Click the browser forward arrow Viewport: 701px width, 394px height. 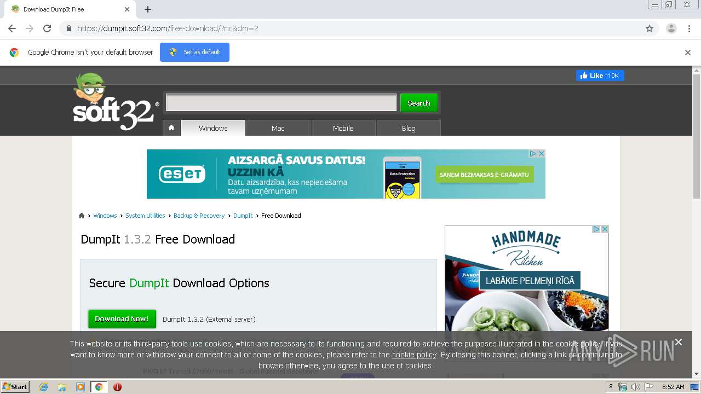[x=30, y=28]
